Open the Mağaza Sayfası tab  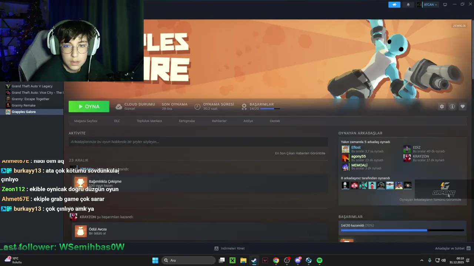pyautogui.click(x=86, y=121)
